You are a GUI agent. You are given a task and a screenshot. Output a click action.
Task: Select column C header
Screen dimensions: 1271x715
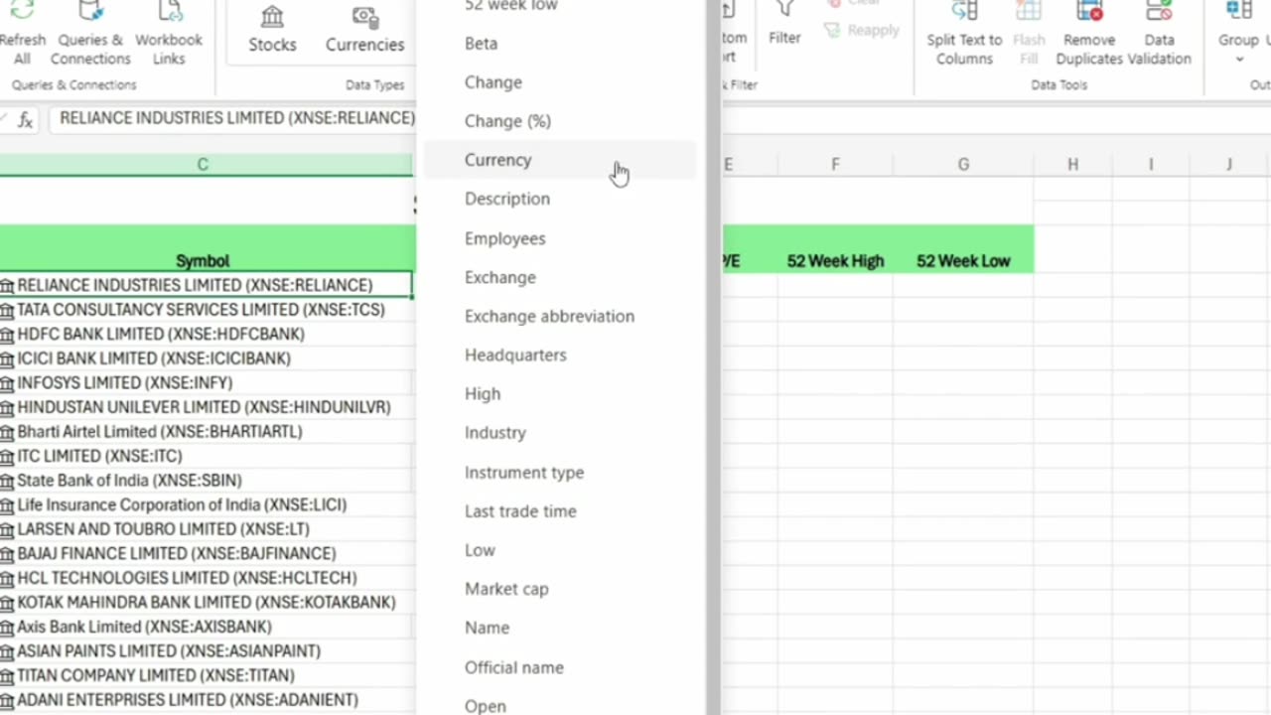(203, 165)
